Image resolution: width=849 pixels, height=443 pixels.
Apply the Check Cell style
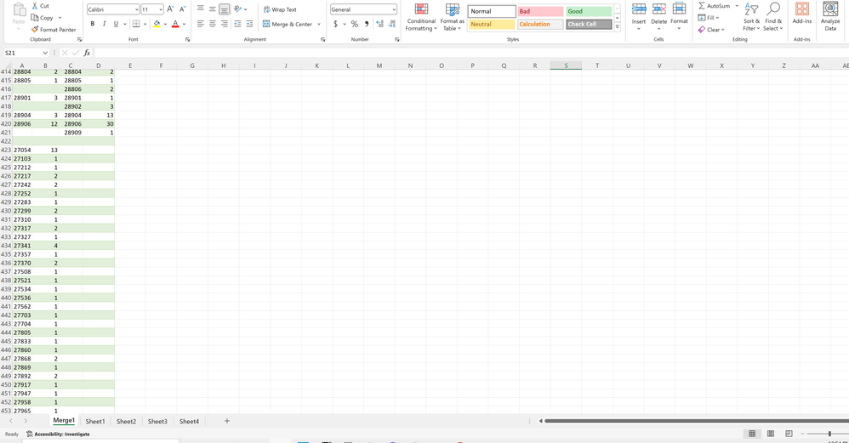coord(589,25)
